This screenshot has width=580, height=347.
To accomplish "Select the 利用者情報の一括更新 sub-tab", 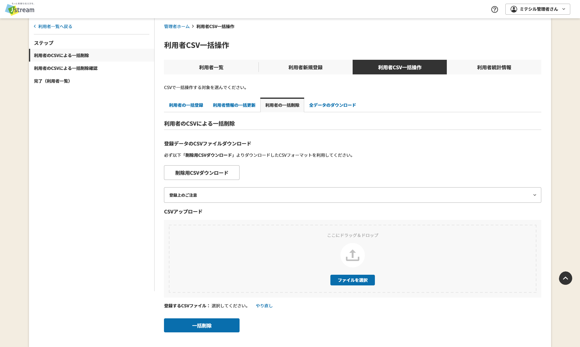I will coord(234,105).
